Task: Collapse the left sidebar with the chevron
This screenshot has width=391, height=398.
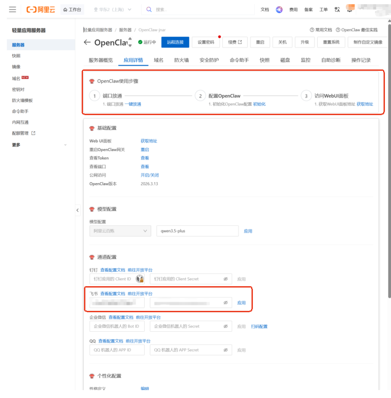Action: [x=77, y=210]
